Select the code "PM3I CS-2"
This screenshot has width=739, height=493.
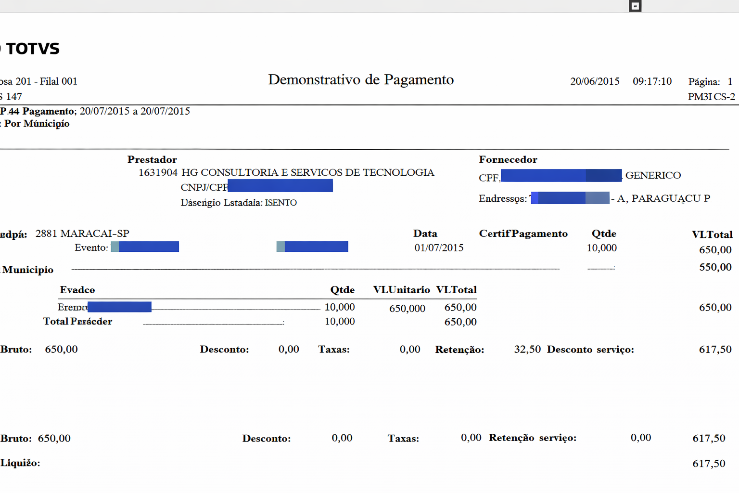point(711,97)
